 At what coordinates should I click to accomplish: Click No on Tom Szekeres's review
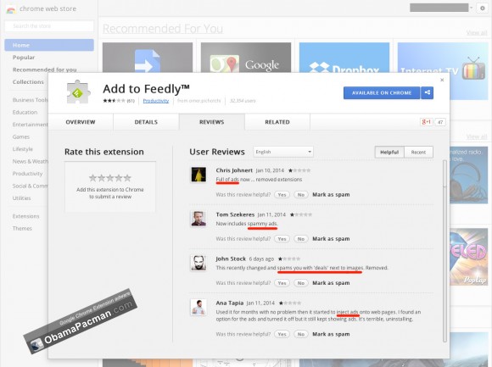(x=301, y=239)
